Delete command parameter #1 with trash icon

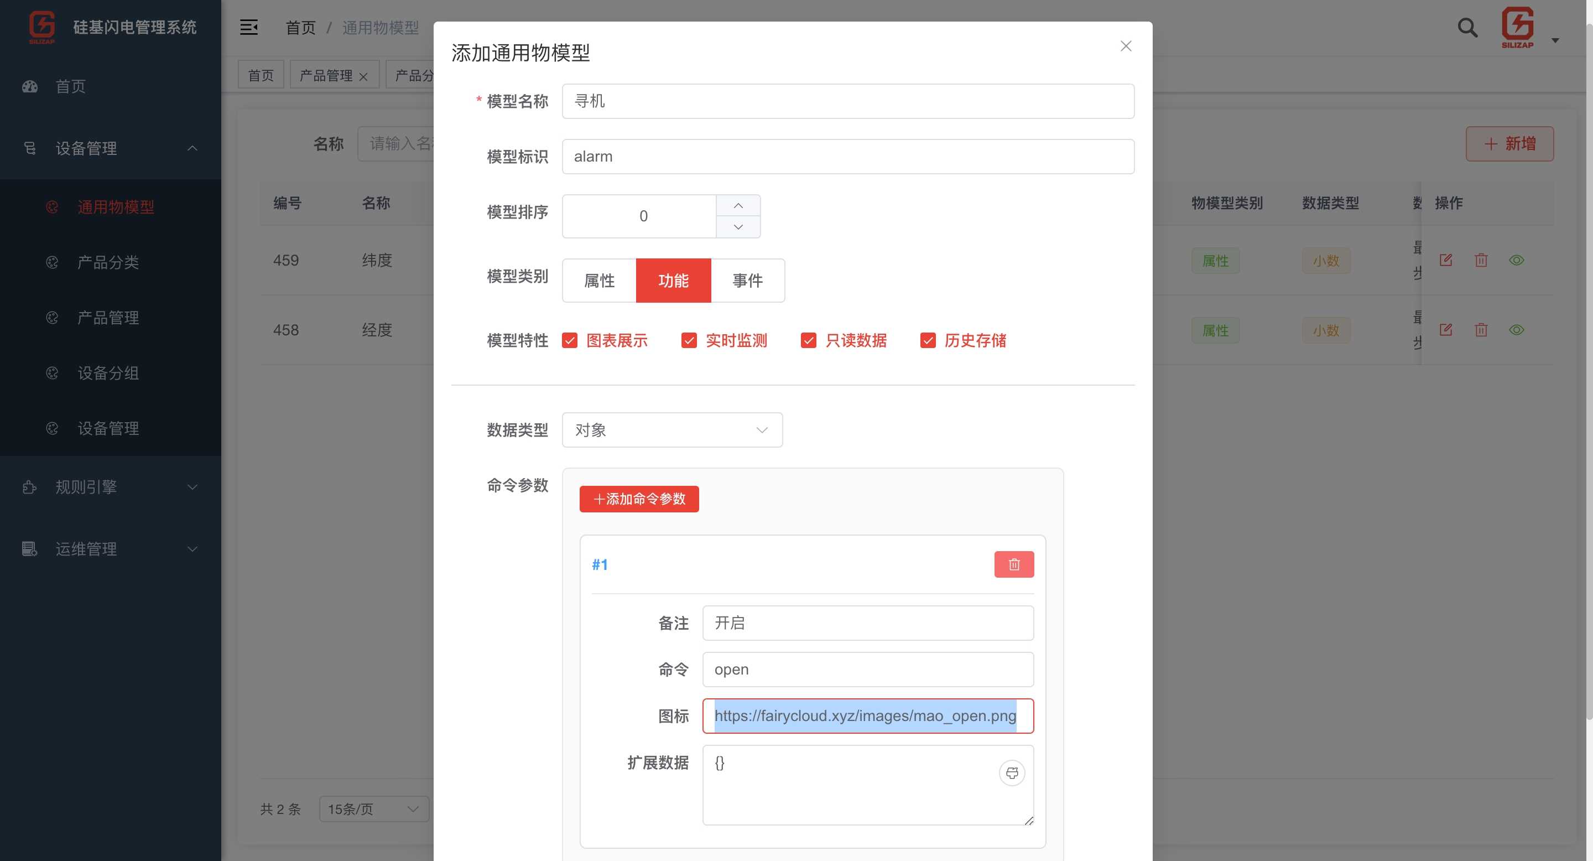1013,564
